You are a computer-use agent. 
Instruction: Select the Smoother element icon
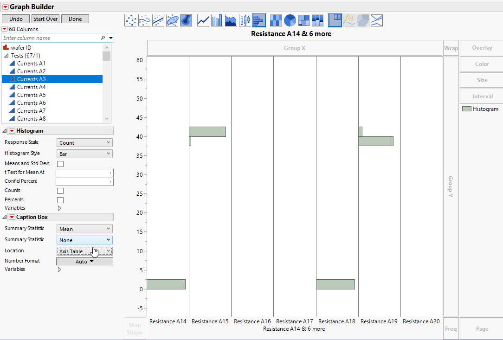[144, 20]
